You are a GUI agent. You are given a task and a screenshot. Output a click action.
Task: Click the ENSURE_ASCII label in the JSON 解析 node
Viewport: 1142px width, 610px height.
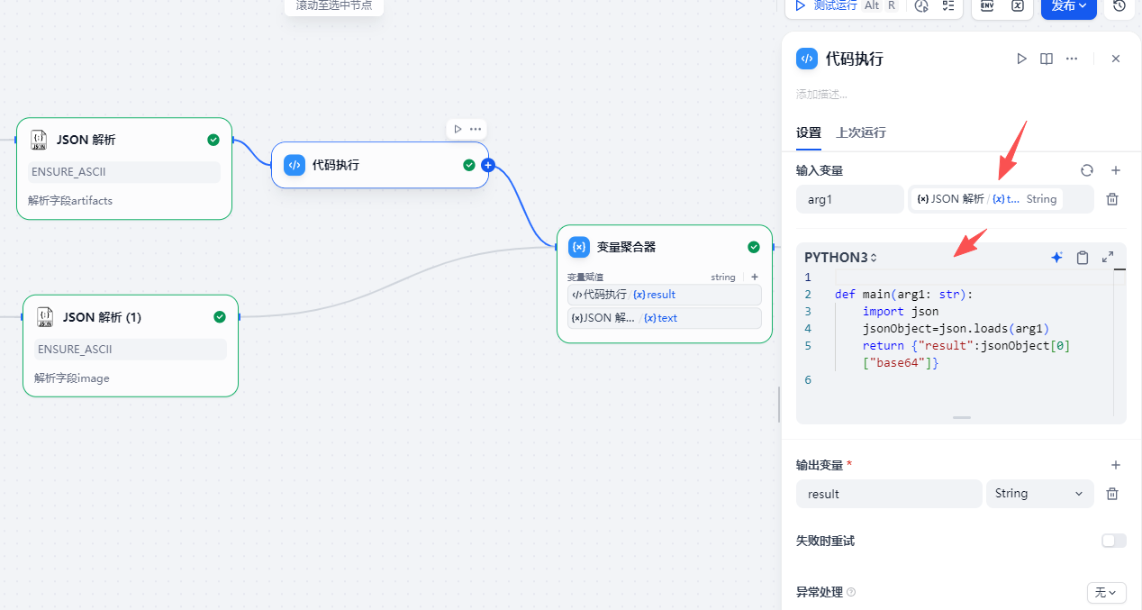click(68, 172)
